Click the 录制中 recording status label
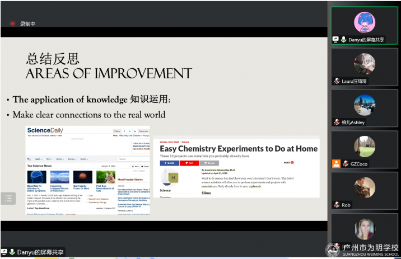This screenshot has height=259, width=401. [x=27, y=23]
